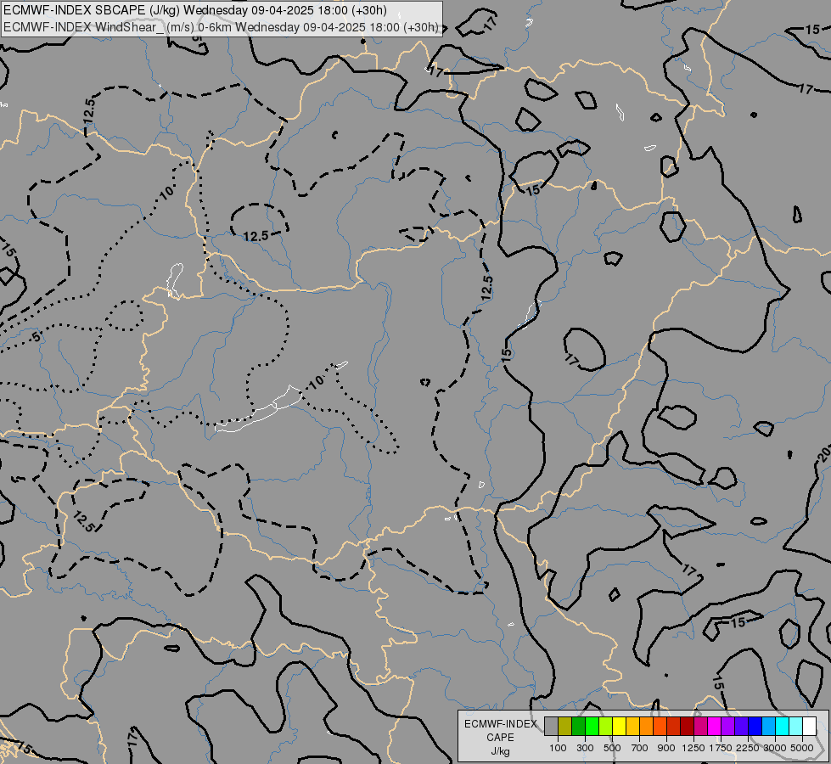Screen dimensions: 831x764
Task: Select the violet swatch left of 2250
Action: (x=741, y=727)
